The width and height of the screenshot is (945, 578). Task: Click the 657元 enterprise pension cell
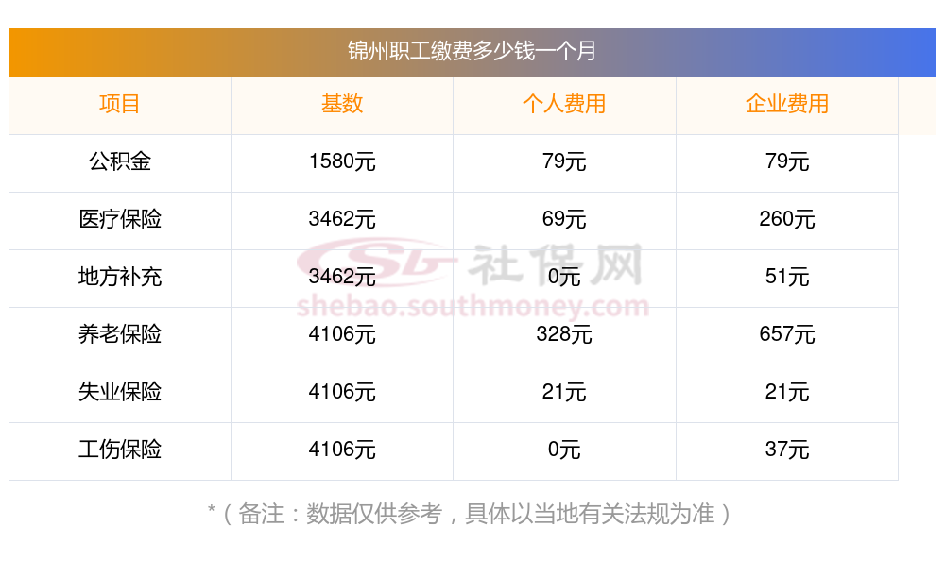click(787, 334)
